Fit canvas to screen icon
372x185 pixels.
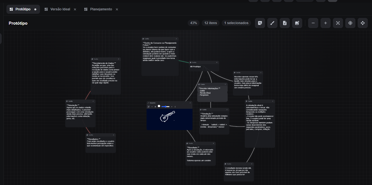(338, 23)
